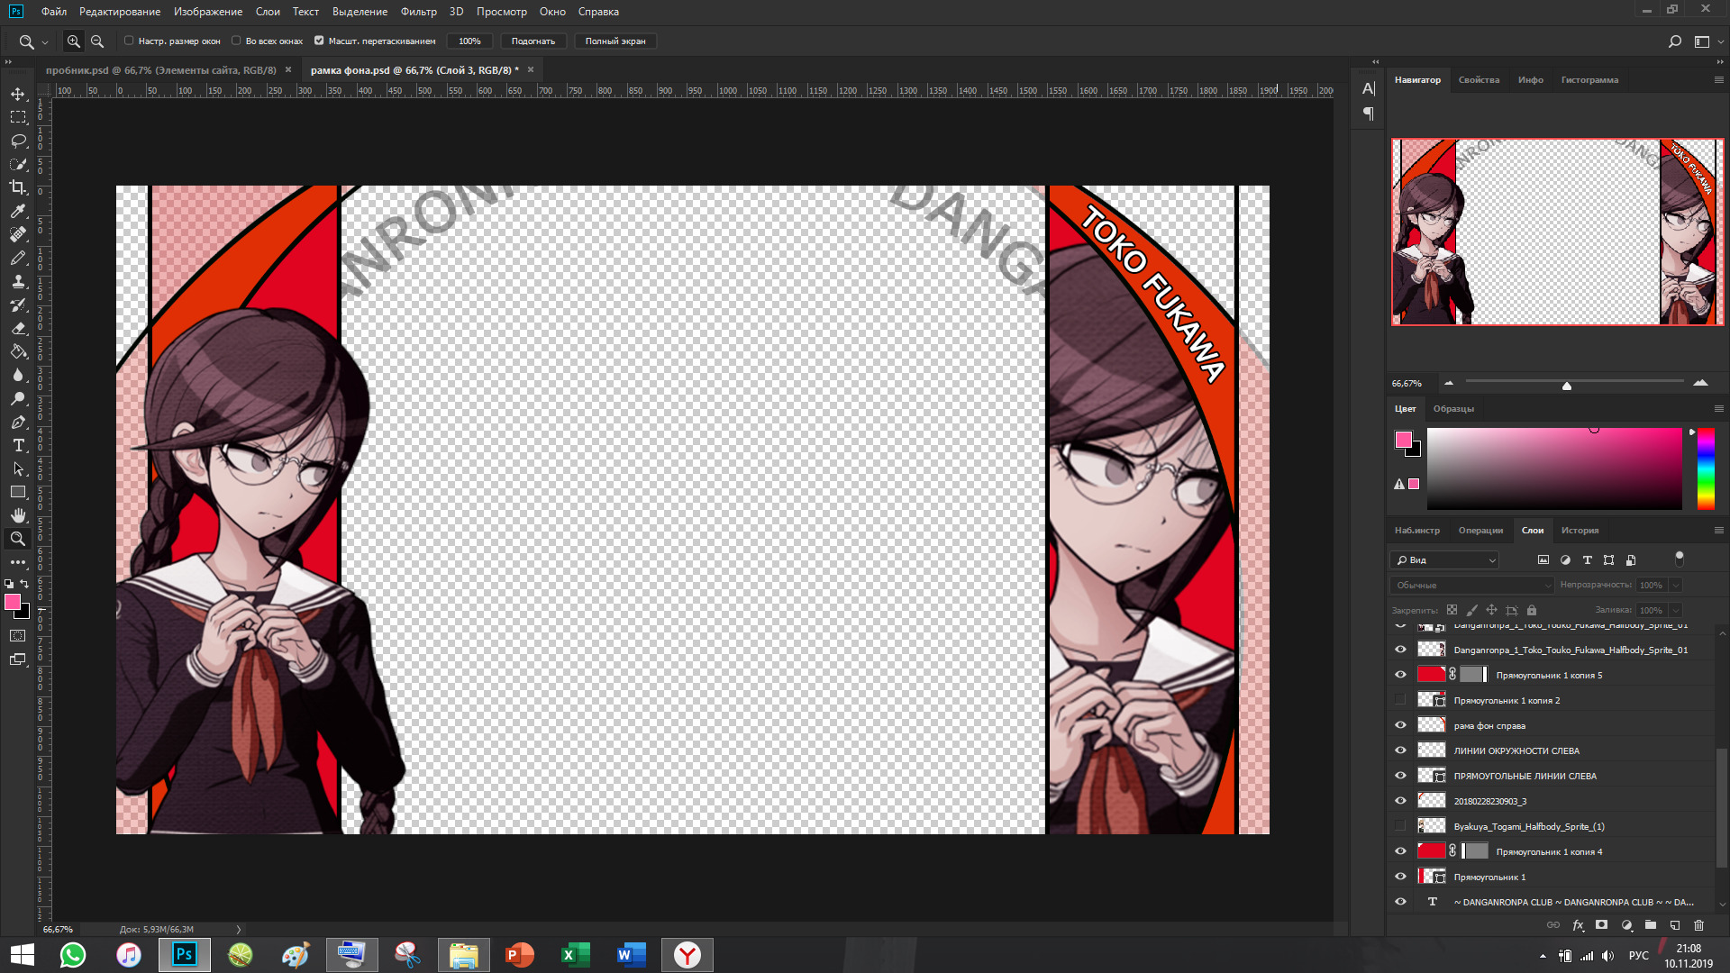The height and width of the screenshot is (973, 1730).
Task: Switch to the 'История' panel tab
Action: [1580, 531]
